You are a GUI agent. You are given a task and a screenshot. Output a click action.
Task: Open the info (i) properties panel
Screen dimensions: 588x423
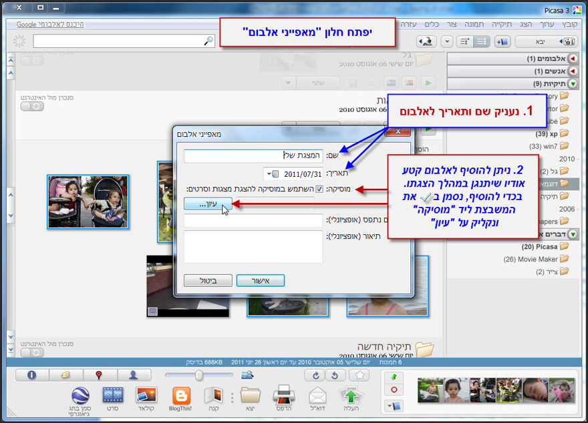click(x=32, y=375)
